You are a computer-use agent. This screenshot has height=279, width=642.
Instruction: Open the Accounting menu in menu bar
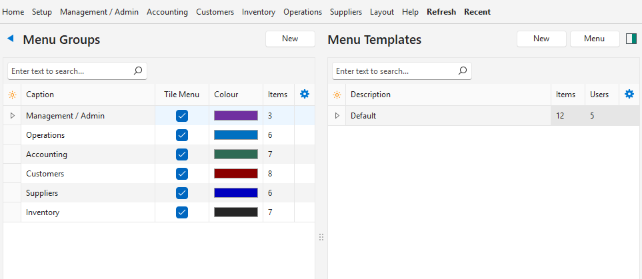point(167,12)
